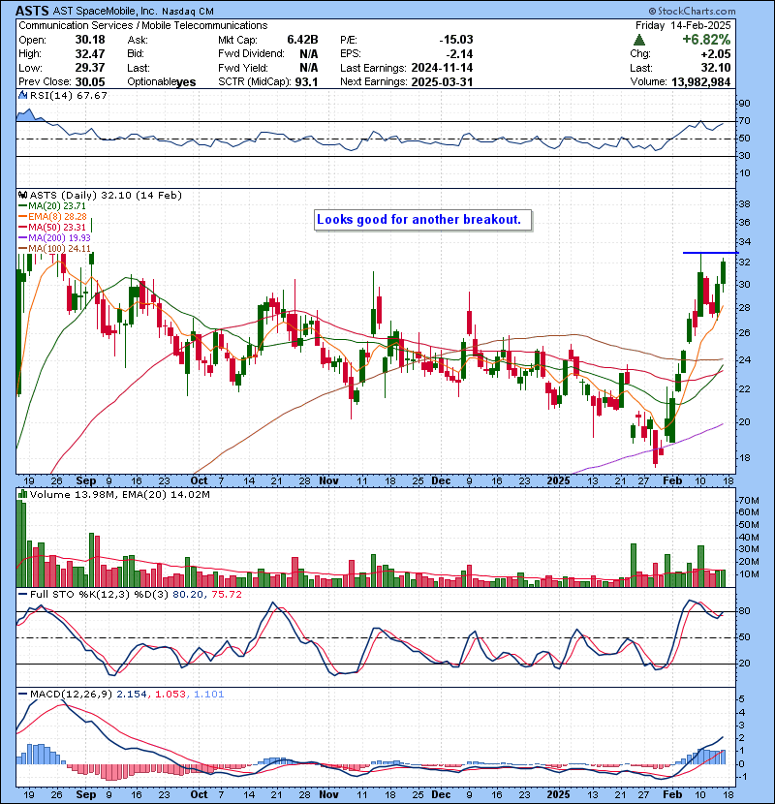Click the RSI(14) legend line icon
Screen dimensions: 775x804
[22, 95]
